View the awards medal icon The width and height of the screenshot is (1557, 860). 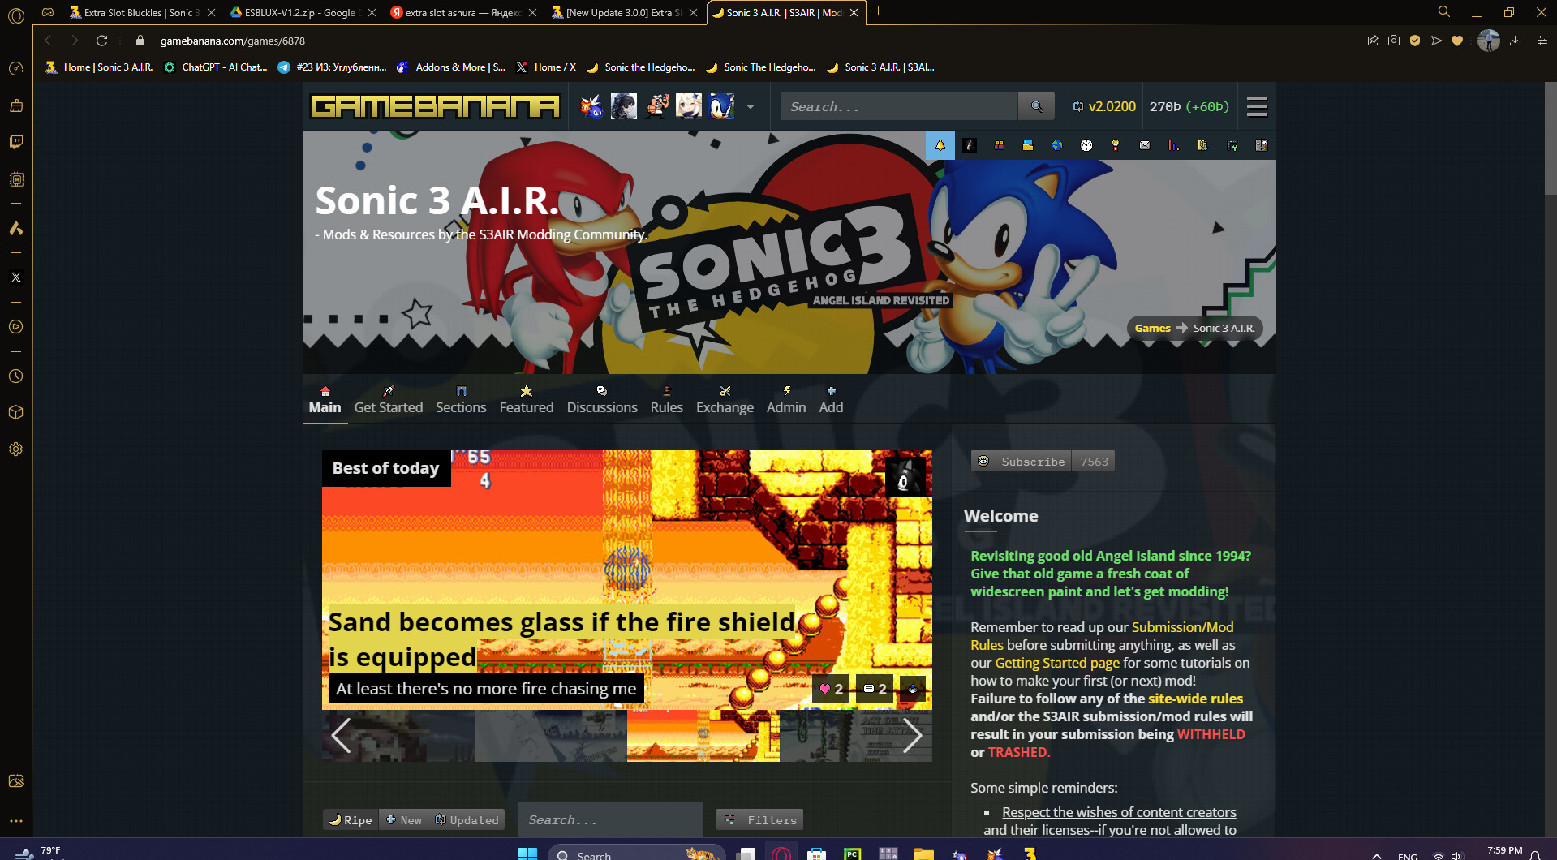(1116, 145)
